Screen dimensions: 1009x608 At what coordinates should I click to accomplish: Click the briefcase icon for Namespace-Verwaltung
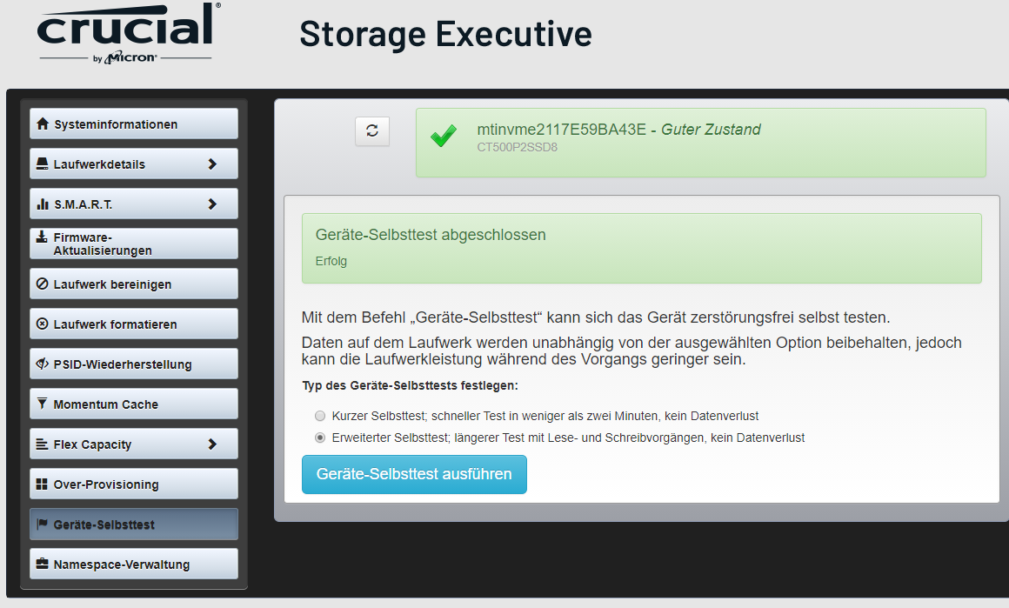click(42, 565)
